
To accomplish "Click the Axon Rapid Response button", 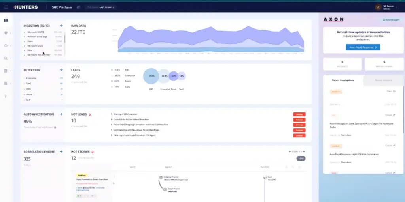I will coord(363,47).
